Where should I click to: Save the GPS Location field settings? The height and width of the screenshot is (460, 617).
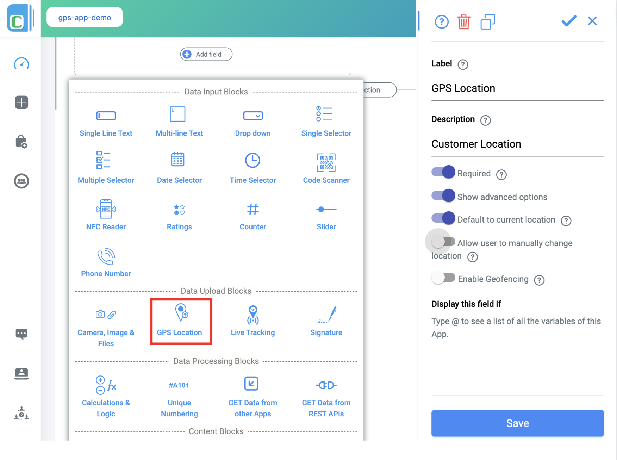pos(517,423)
